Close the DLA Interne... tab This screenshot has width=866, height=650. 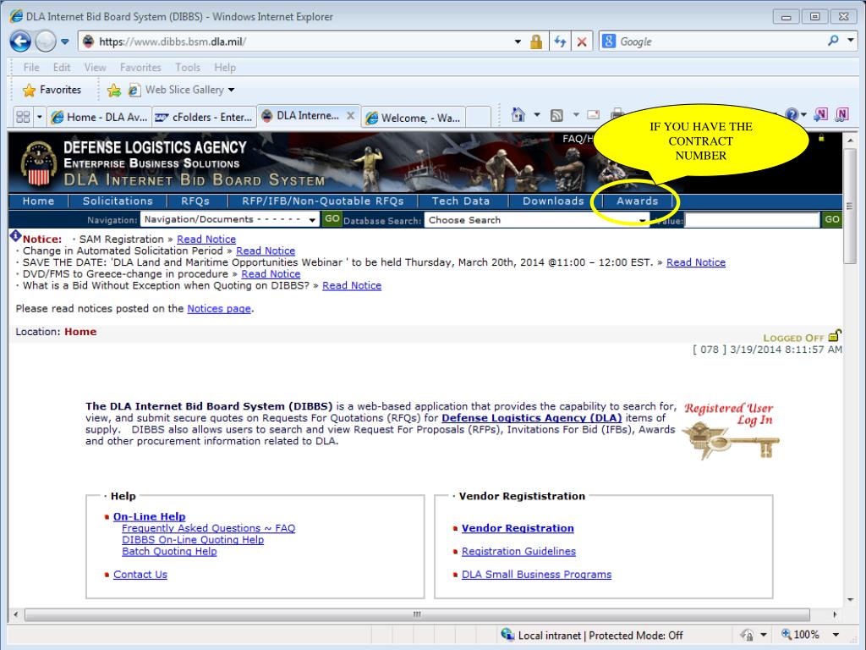(x=350, y=116)
